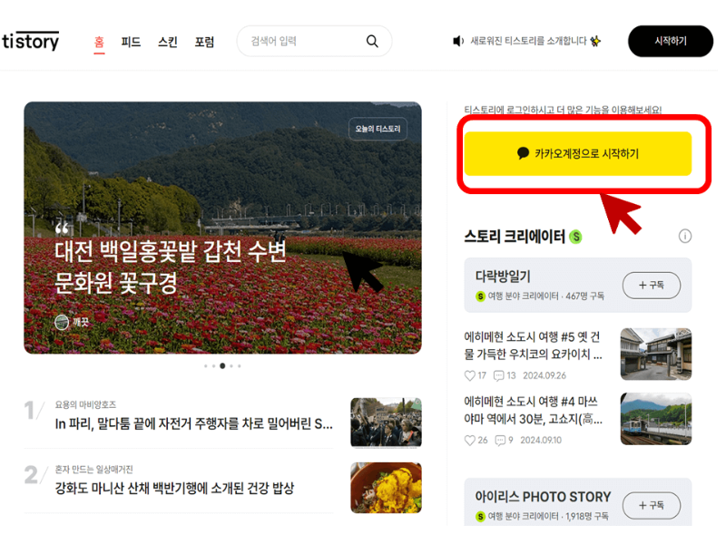
Task: Click the 2024.09.26 post date
Action: point(544,375)
